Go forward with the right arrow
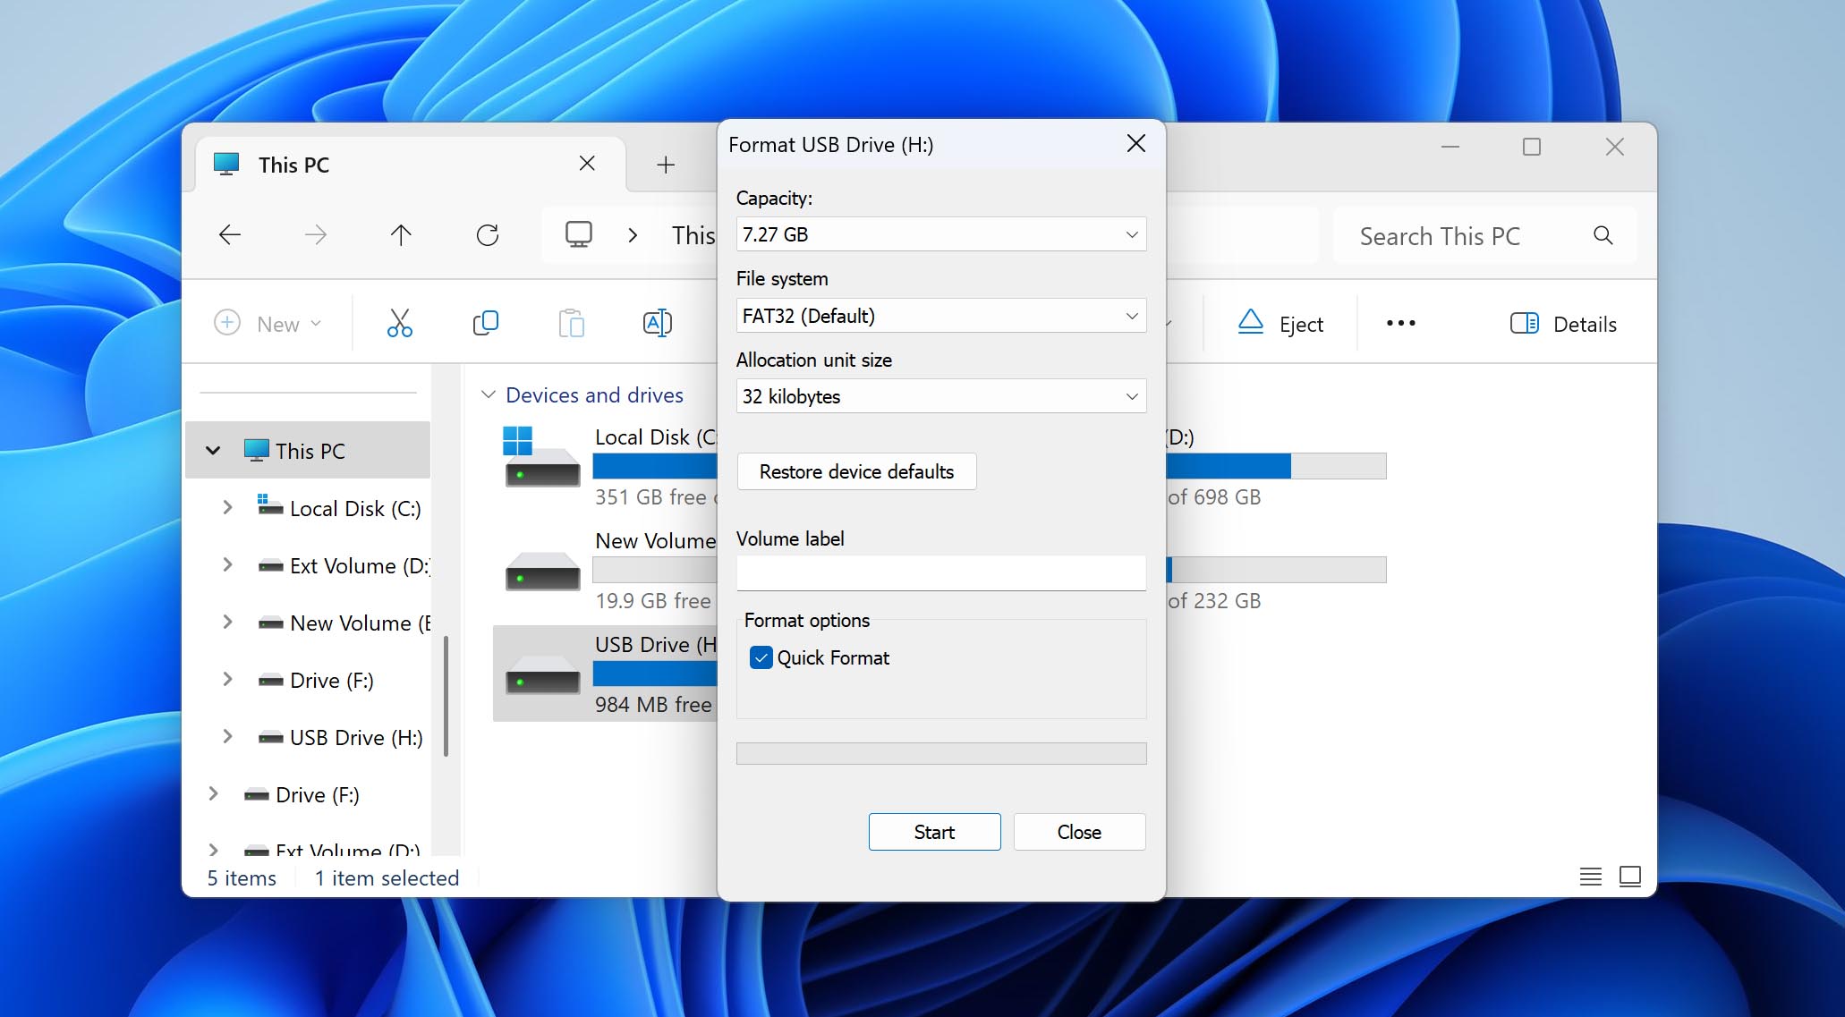 click(x=316, y=235)
